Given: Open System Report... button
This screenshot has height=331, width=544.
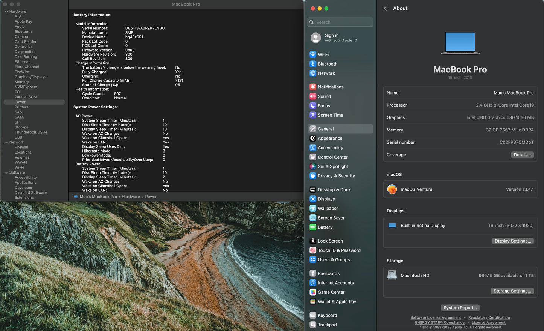Looking at the screenshot, I should click(x=460, y=308).
